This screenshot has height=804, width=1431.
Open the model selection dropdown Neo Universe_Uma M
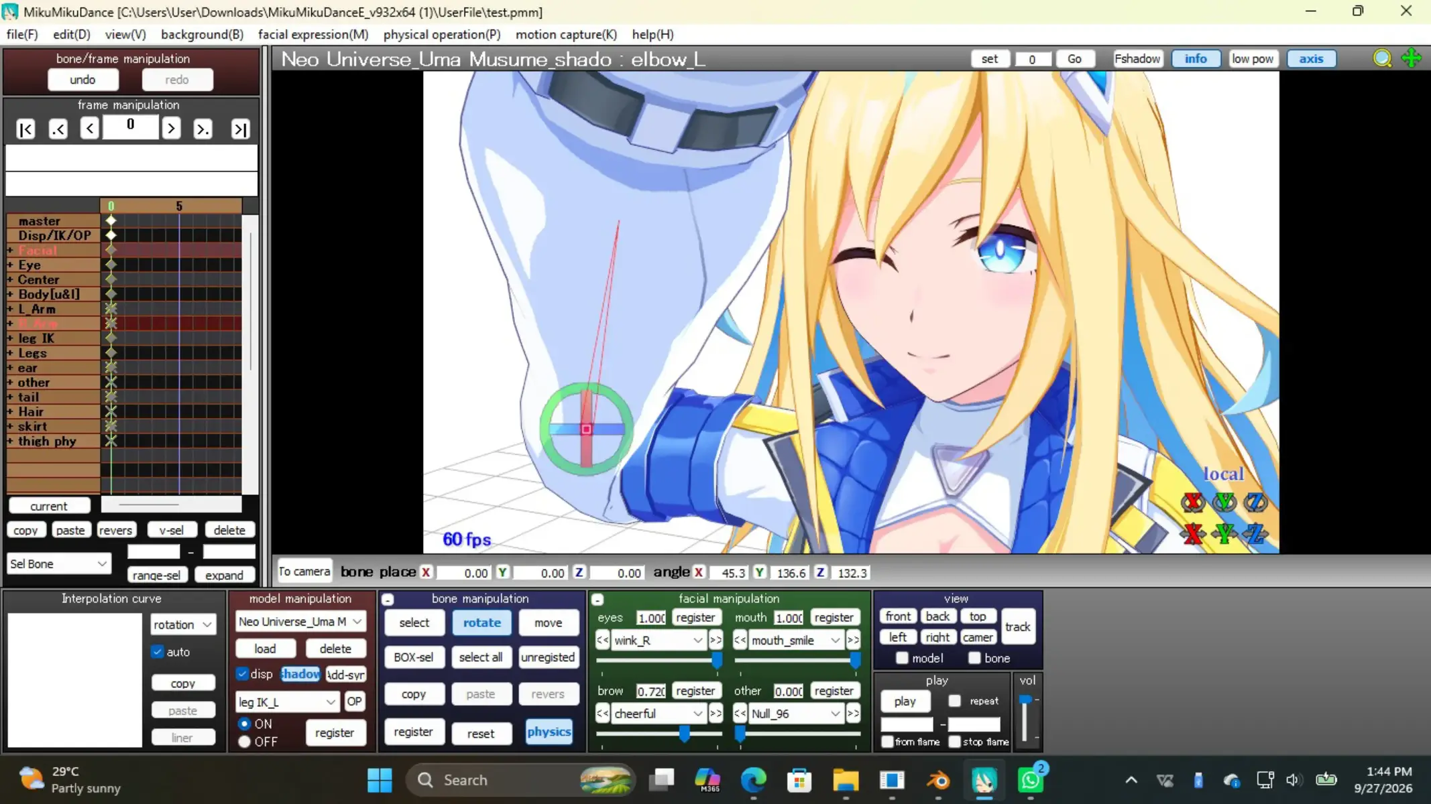click(300, 622)
